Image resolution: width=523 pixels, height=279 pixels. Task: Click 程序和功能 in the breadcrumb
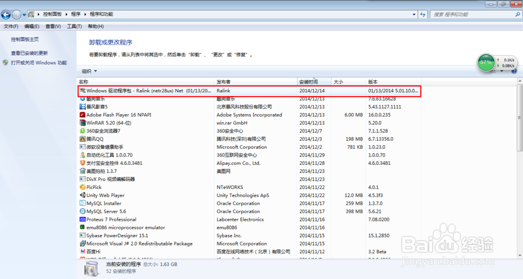point(101,14)
